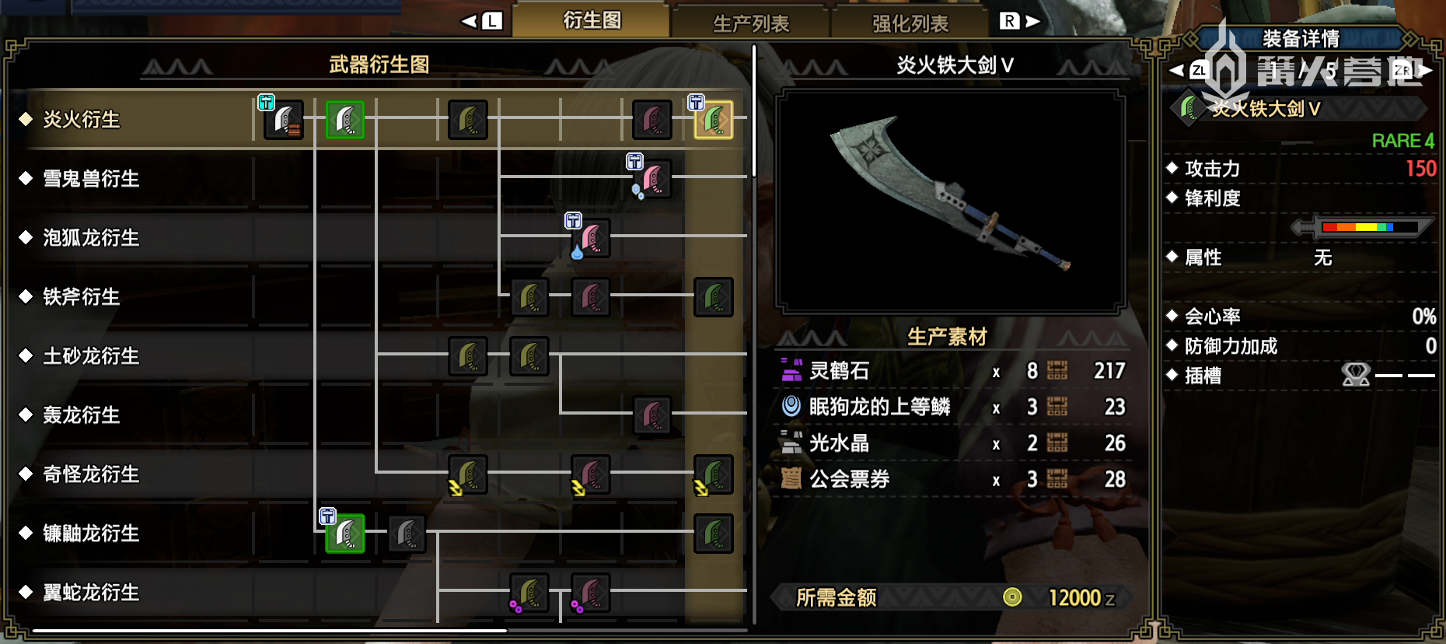Switch to the 生产列表 tab
The image size is (1446, 644).
click(751, 23)
